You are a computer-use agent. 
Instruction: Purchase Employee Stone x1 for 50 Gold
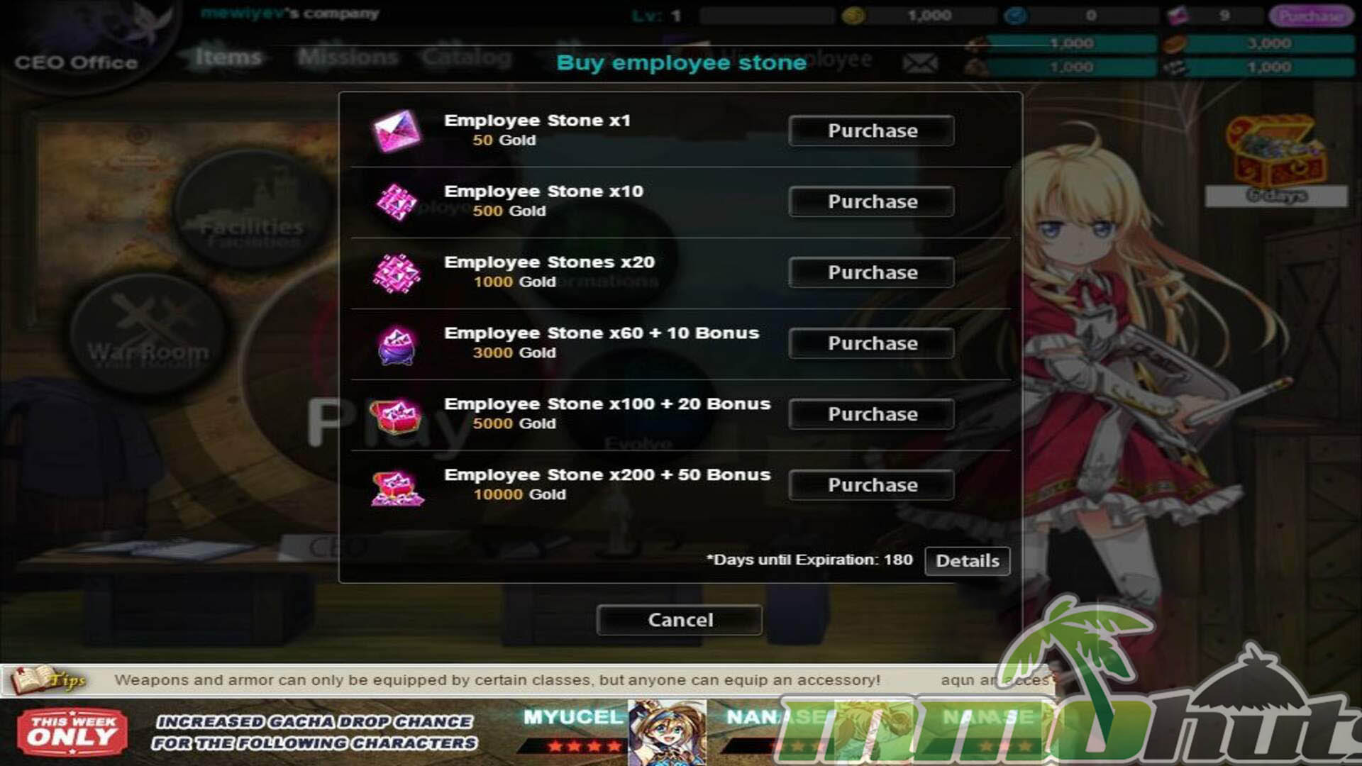871,131
